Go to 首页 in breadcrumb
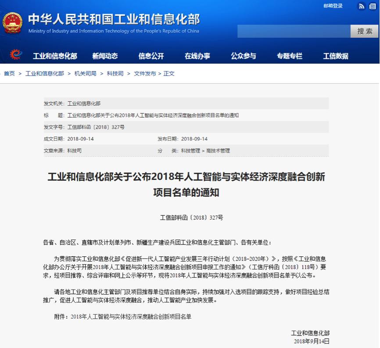The width and height of the screenshot is (380, 348). 10,73
